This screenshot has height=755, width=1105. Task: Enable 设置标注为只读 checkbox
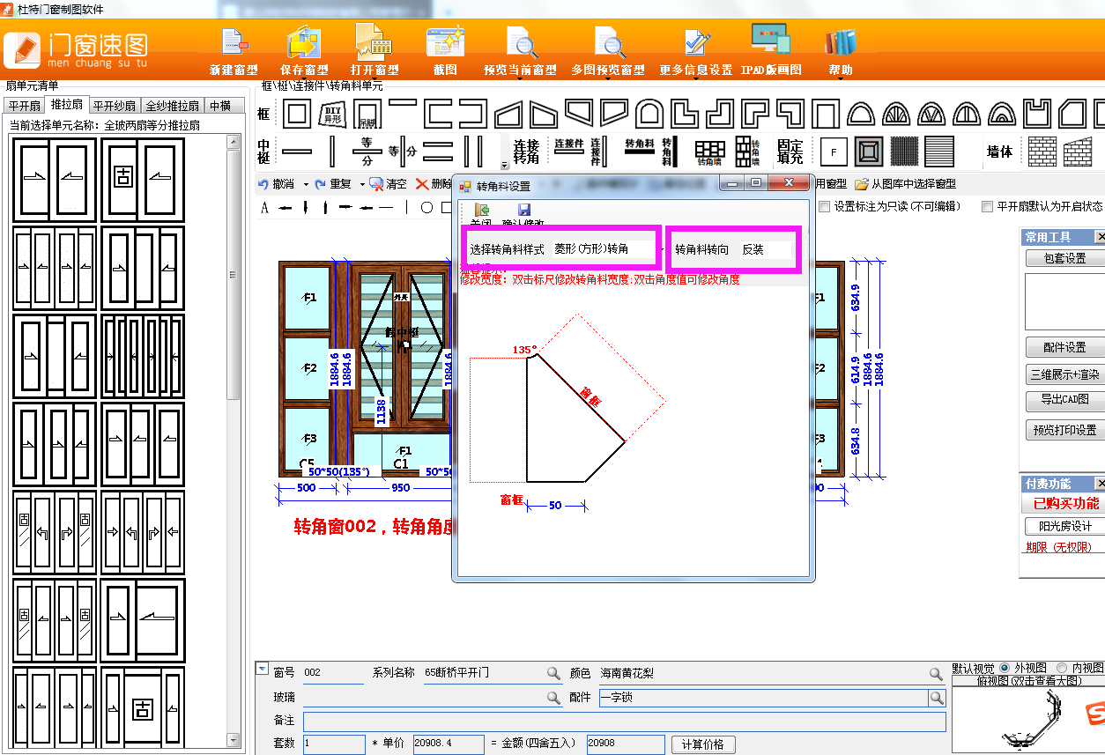pos(824,207)
